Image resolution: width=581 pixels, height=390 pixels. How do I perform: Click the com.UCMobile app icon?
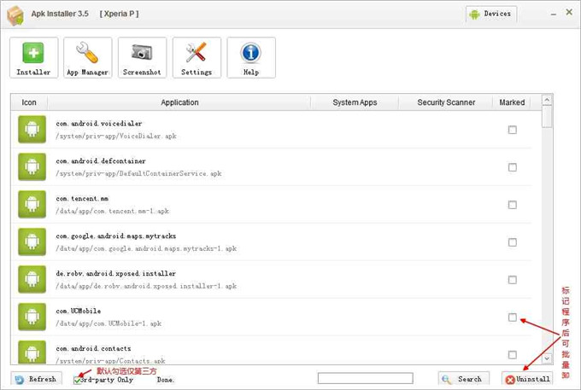pos(32,317)
